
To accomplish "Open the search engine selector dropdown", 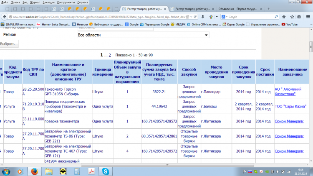I will point(225,17).
